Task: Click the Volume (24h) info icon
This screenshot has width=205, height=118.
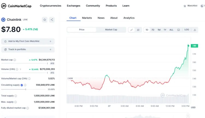Action: pyautogui.click(x=17, y=69)
